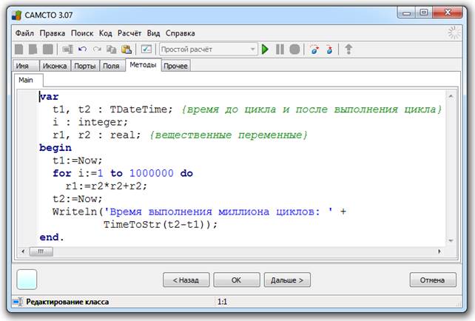The width and height of the screenshot is (475, 321).
Task: Click the light blue class icon preview box
Action: point(27,280)
